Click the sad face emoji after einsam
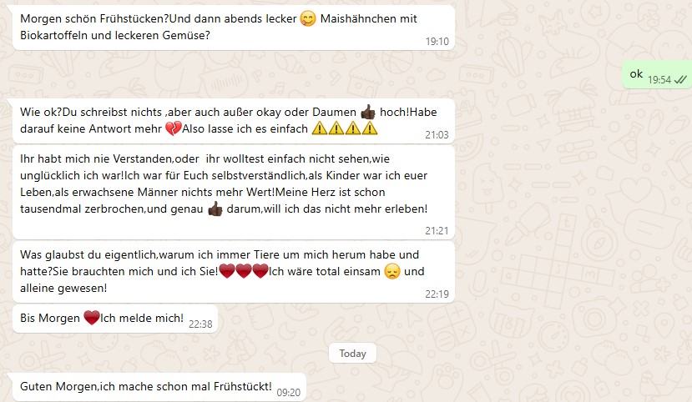 [x=391, y=271]
